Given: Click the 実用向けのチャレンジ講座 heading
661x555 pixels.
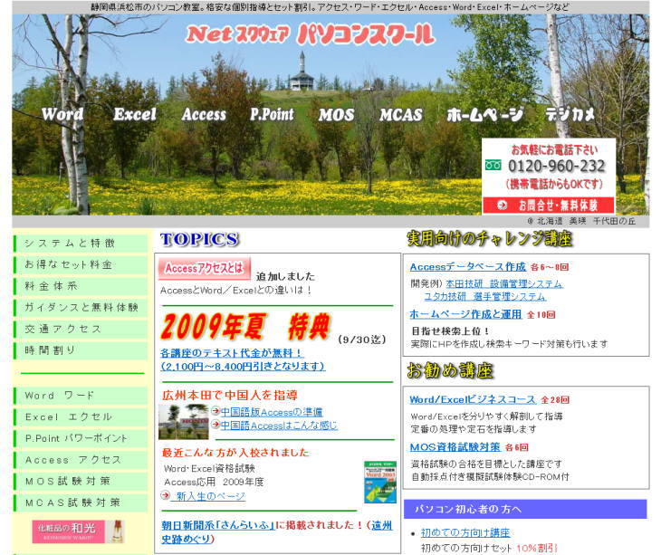Looking at the screenshot, I should pyautogui.click(x=490, y=239).
